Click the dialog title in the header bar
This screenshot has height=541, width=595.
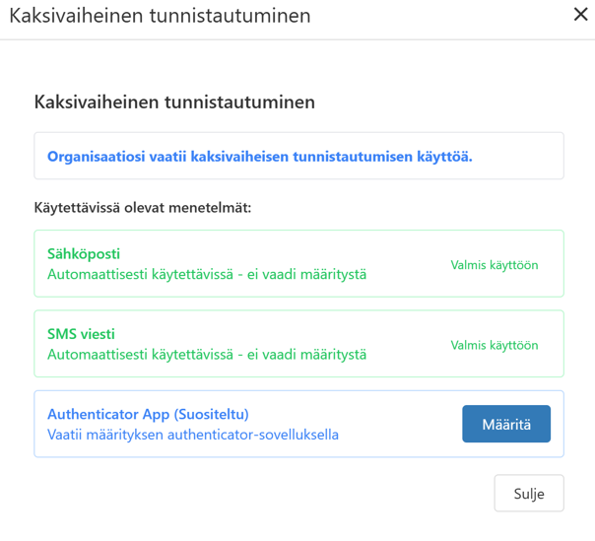click(x=160, y=16)
